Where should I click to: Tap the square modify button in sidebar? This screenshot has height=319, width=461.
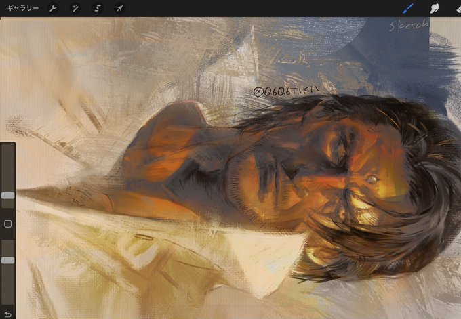coord(8,224)
